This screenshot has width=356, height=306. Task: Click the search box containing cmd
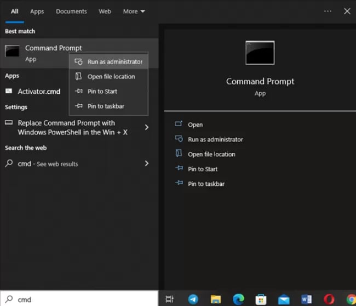79,299
